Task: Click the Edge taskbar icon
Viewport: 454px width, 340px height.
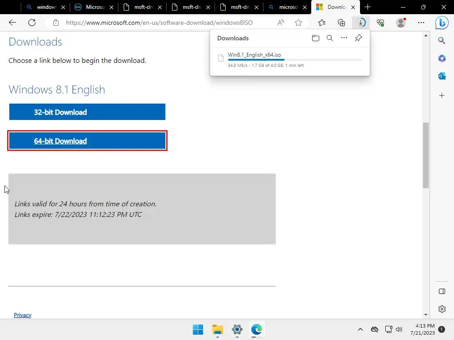Action: coord(257,329)
